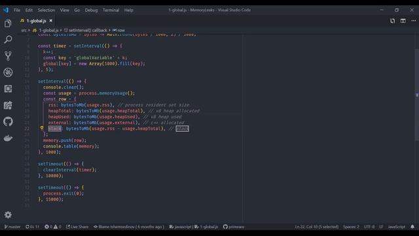The image size is (419, 236).
Task: Click the javascript status bar item
Action: click(181, 227)
